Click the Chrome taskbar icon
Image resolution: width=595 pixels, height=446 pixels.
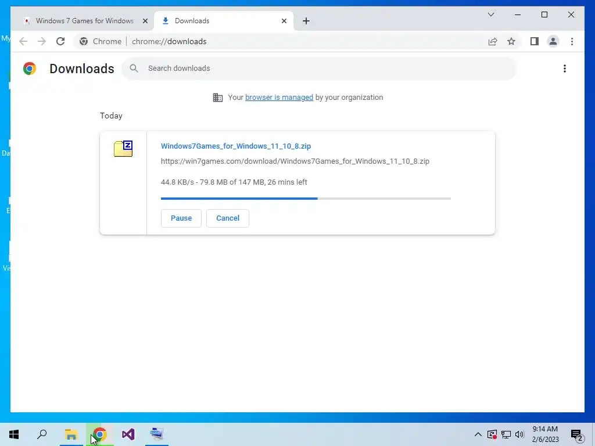pos(100,434)
